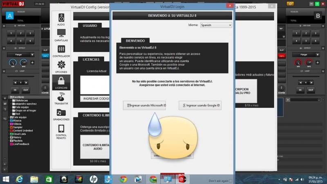Open the Idioma Spanish language dropdown
327x184 pixels.
click(216, 25)
